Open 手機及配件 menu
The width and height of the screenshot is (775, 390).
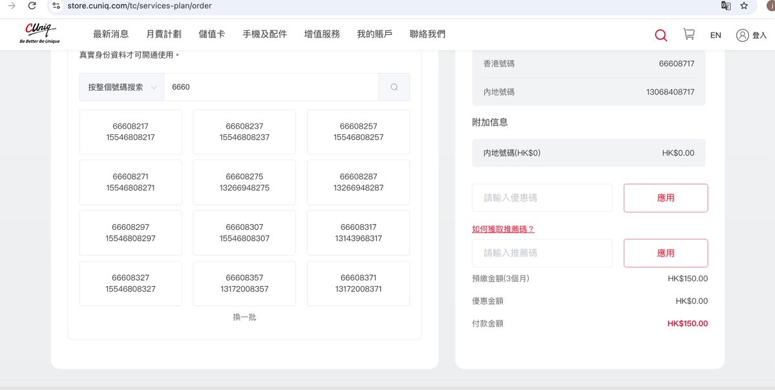(x=264, y=34)
